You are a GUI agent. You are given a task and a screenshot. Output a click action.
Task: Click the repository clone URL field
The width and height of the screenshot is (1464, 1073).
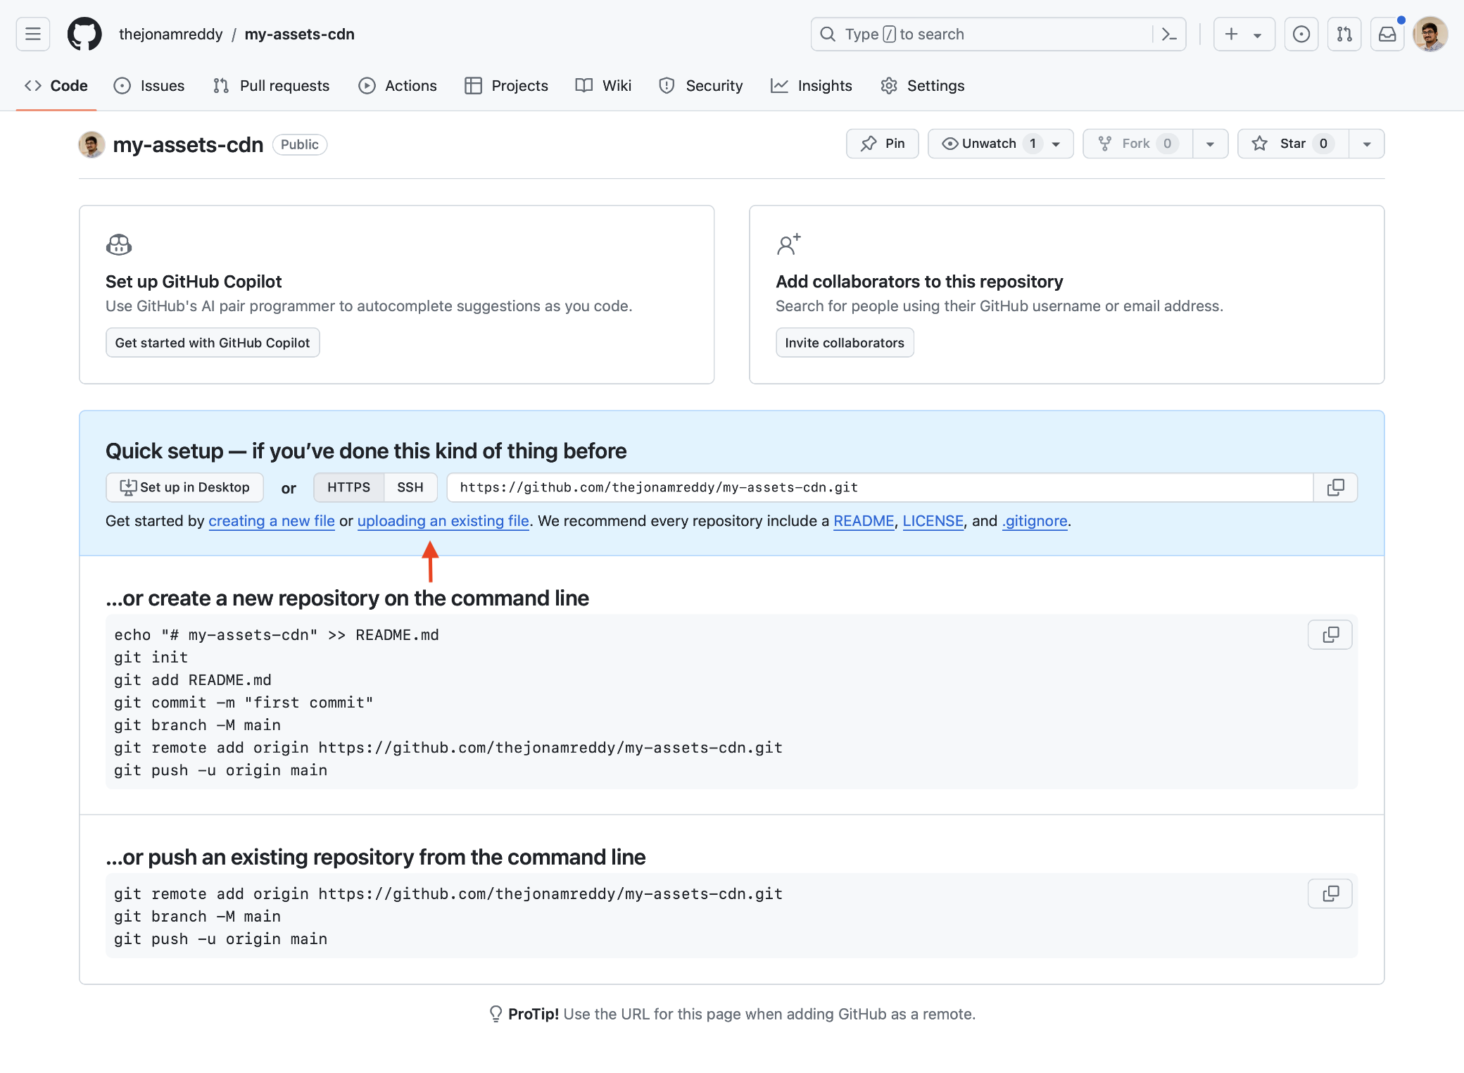point(880,487)
